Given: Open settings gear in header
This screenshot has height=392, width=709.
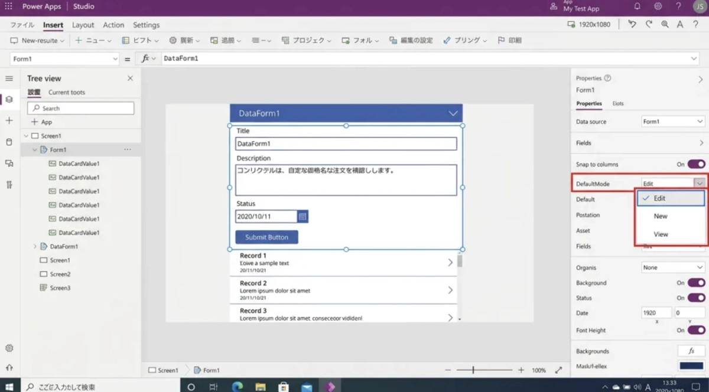Looking at the screenshot, I should pyautogui.click(x=658, y=6).
